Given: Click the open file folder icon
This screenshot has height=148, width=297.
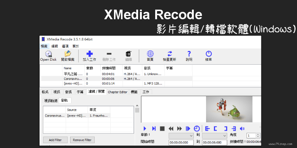Looking at the screenshot, I should click(x=68, y=54).
